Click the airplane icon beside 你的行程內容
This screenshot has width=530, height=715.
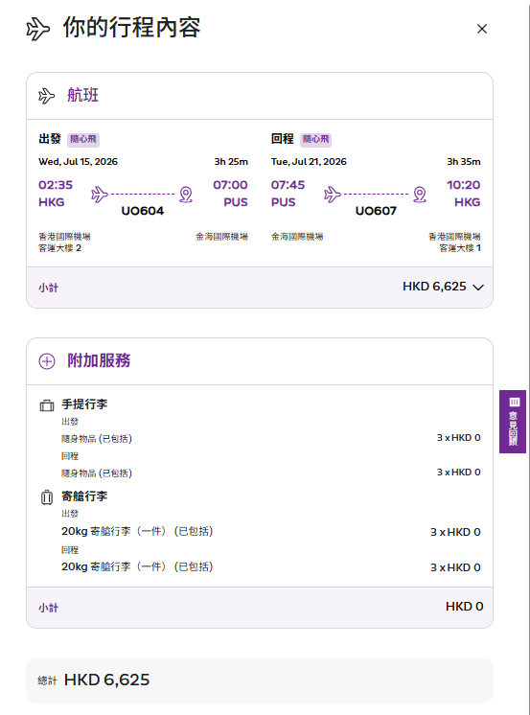click(x=38, y=29)
